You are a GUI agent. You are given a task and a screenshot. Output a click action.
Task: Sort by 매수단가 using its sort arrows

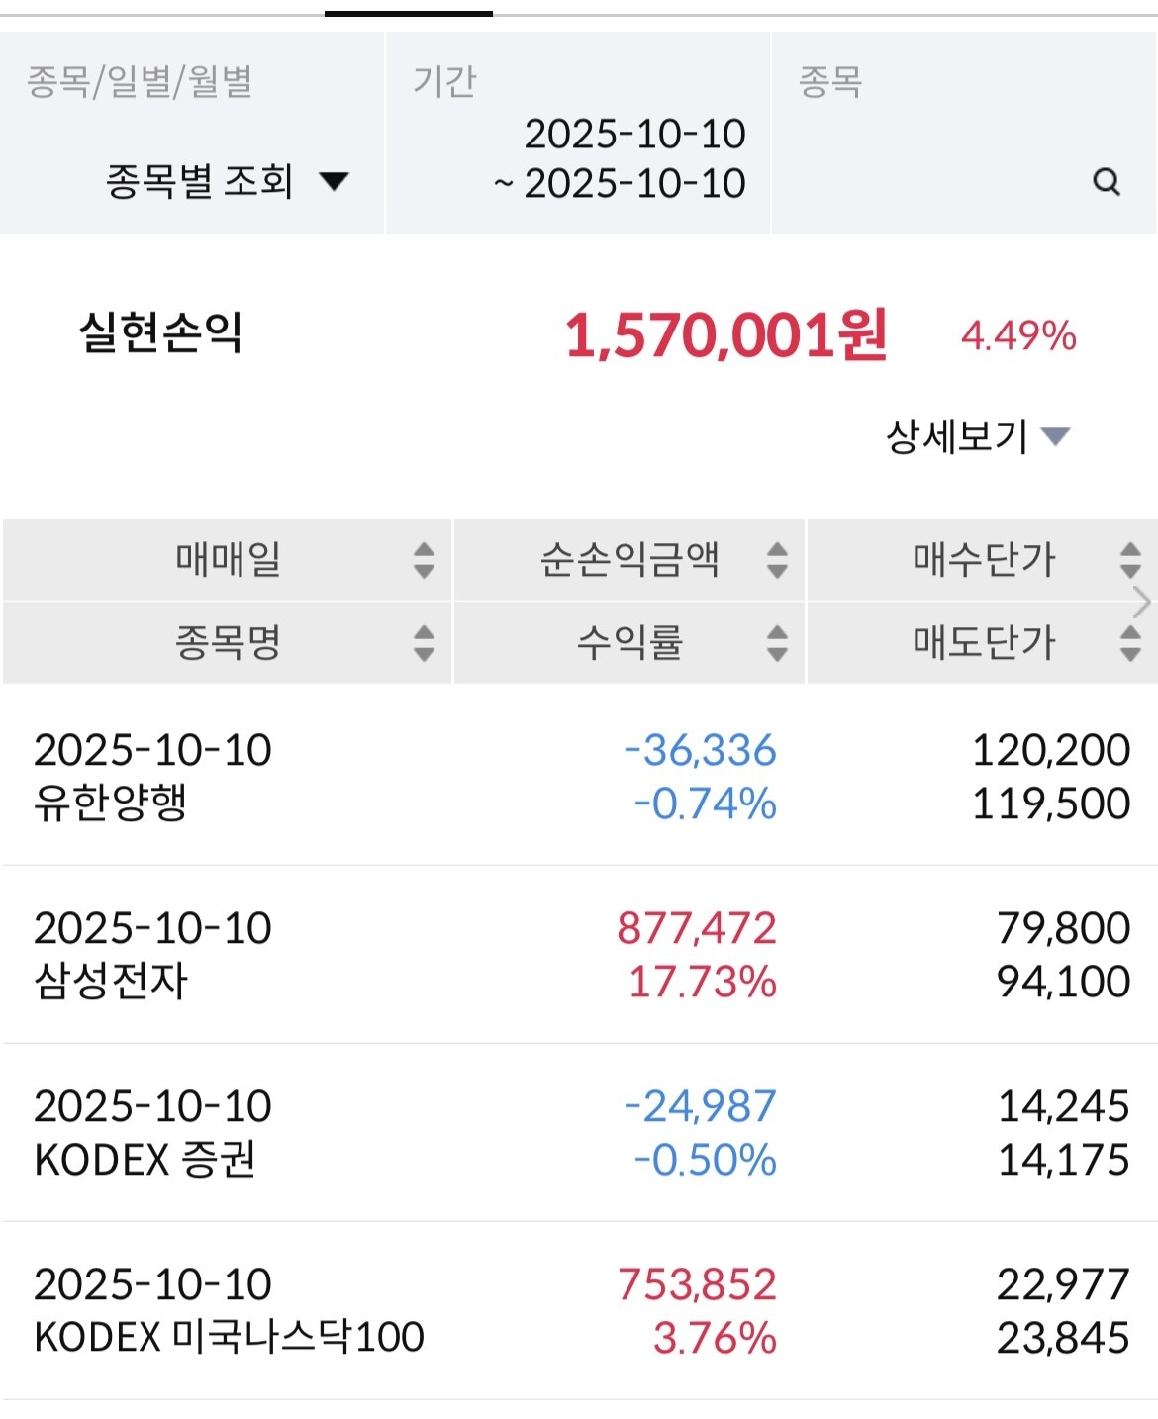click(x=1129, y=560)
